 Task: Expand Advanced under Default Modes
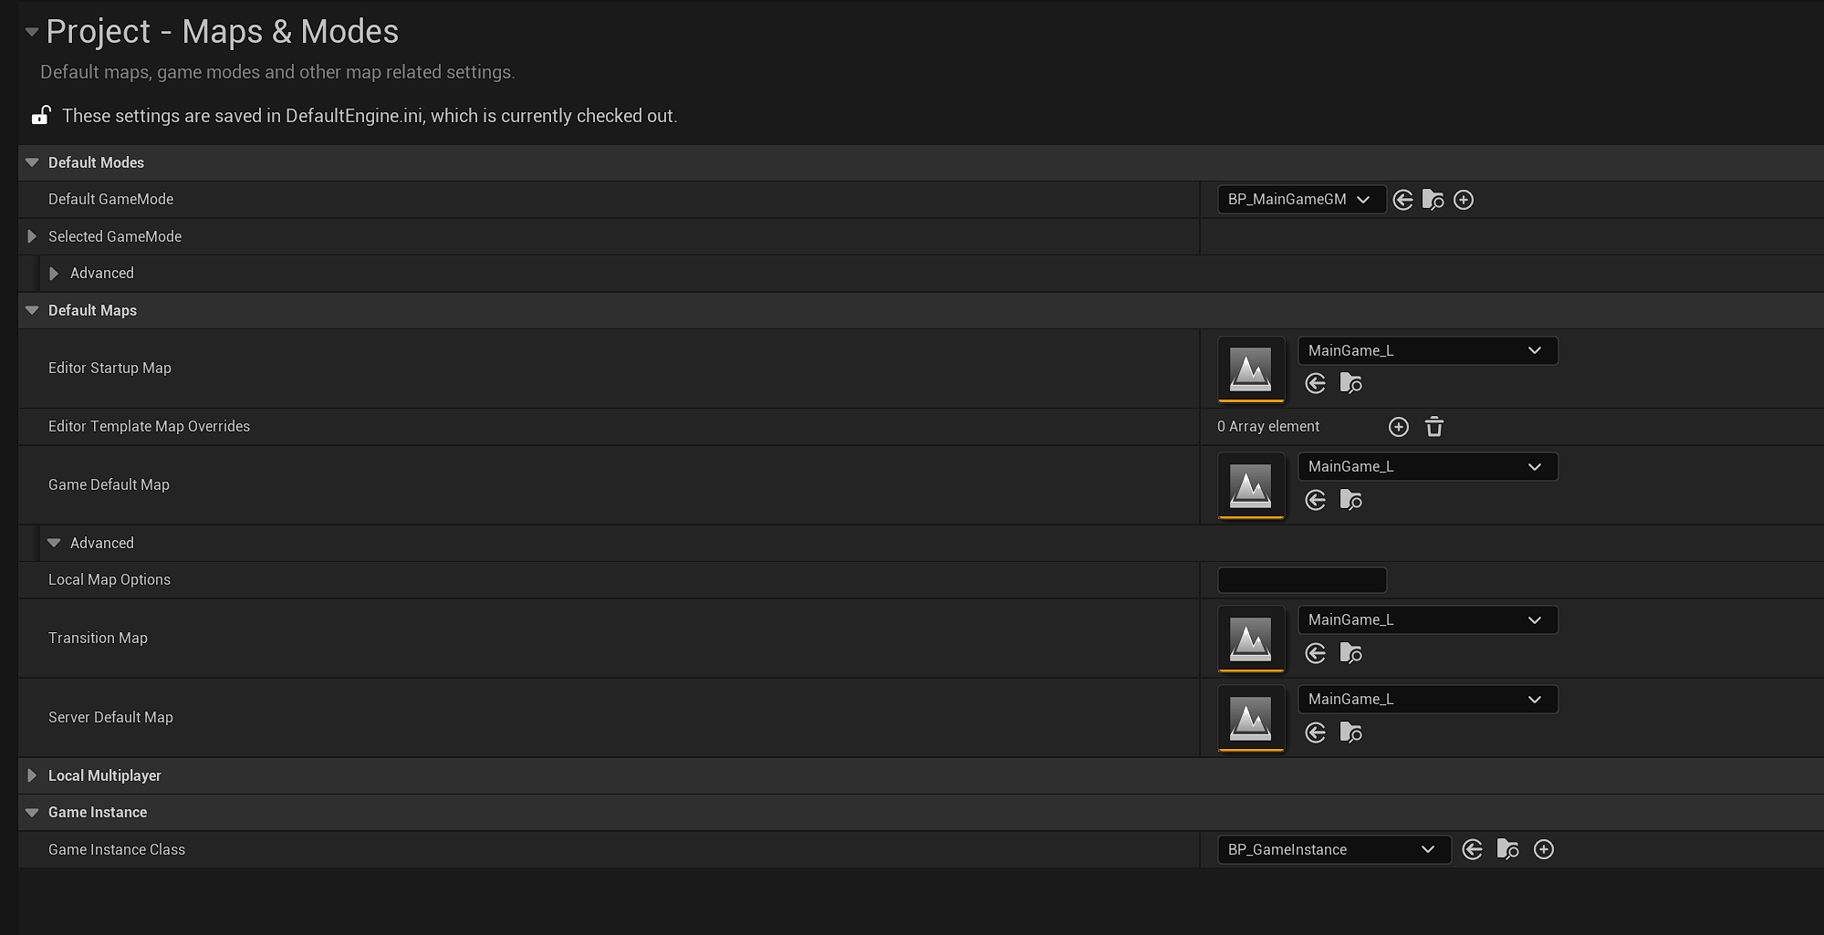coord(53,273)
